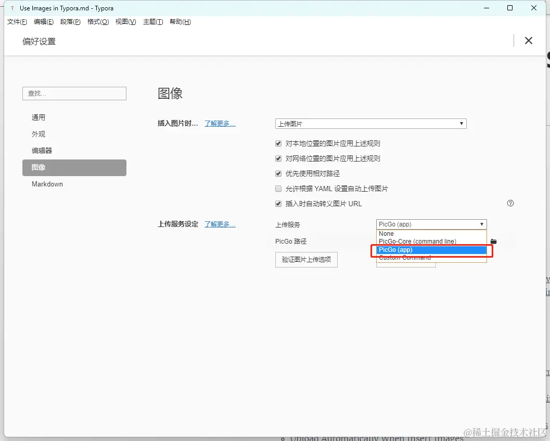Viewport: 550px width, 441px height.
Task: Minimize the Typora window
Action: [x=487, y=8]
